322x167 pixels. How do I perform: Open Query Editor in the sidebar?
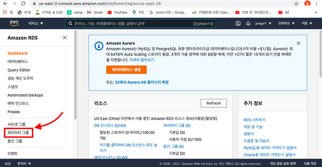[x=19, y=70]
